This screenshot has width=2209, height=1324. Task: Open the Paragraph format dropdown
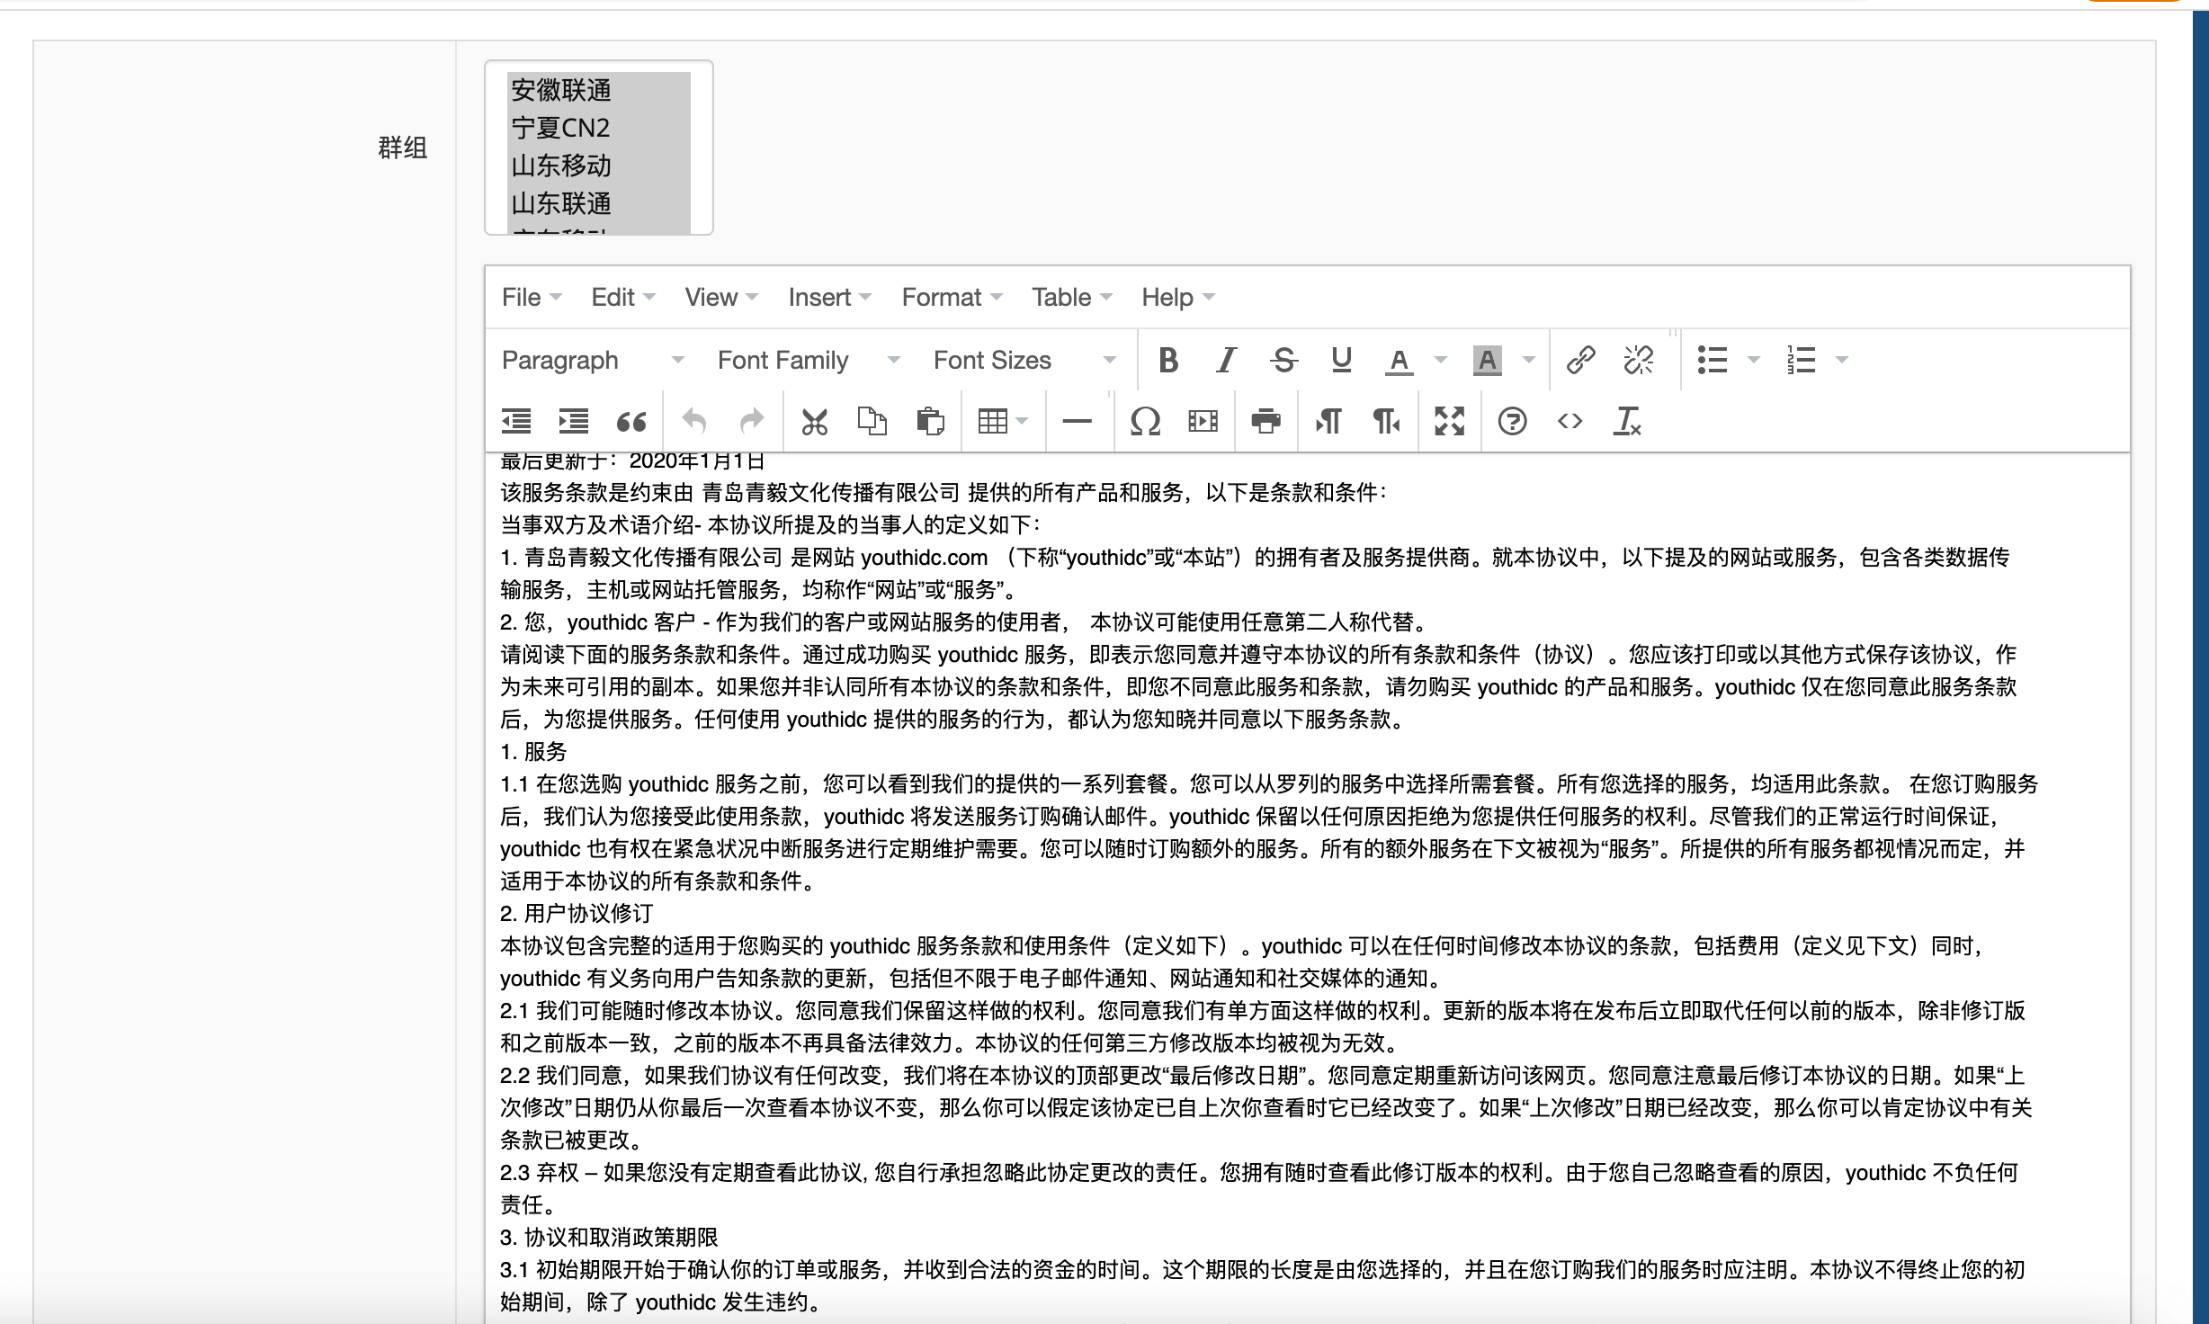coord(593,361)
